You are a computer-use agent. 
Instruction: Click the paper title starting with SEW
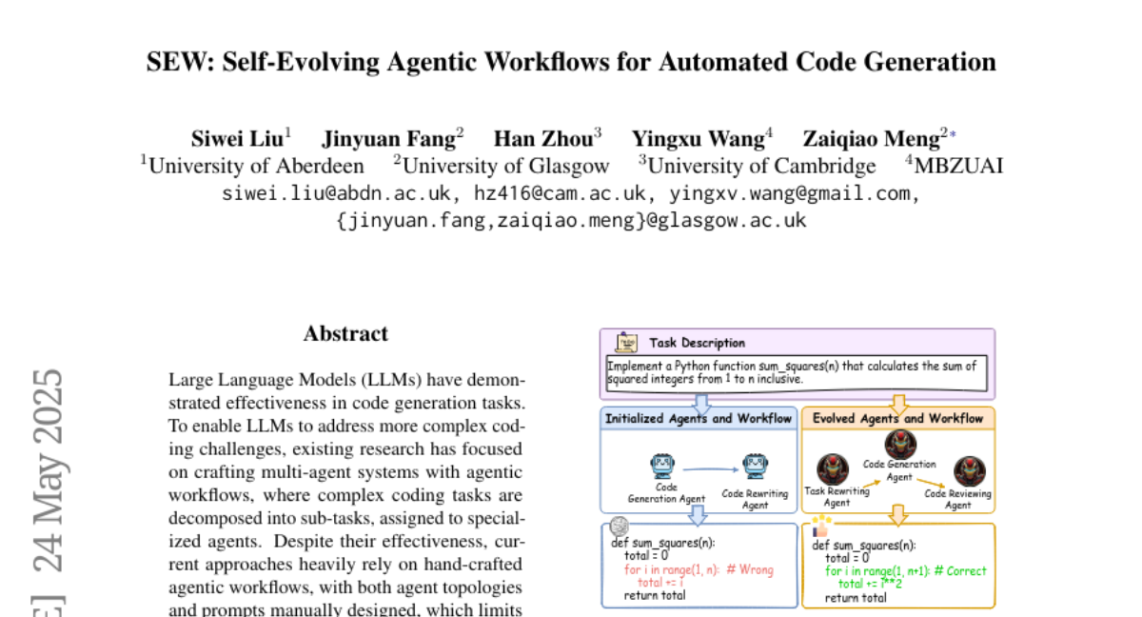571,62
